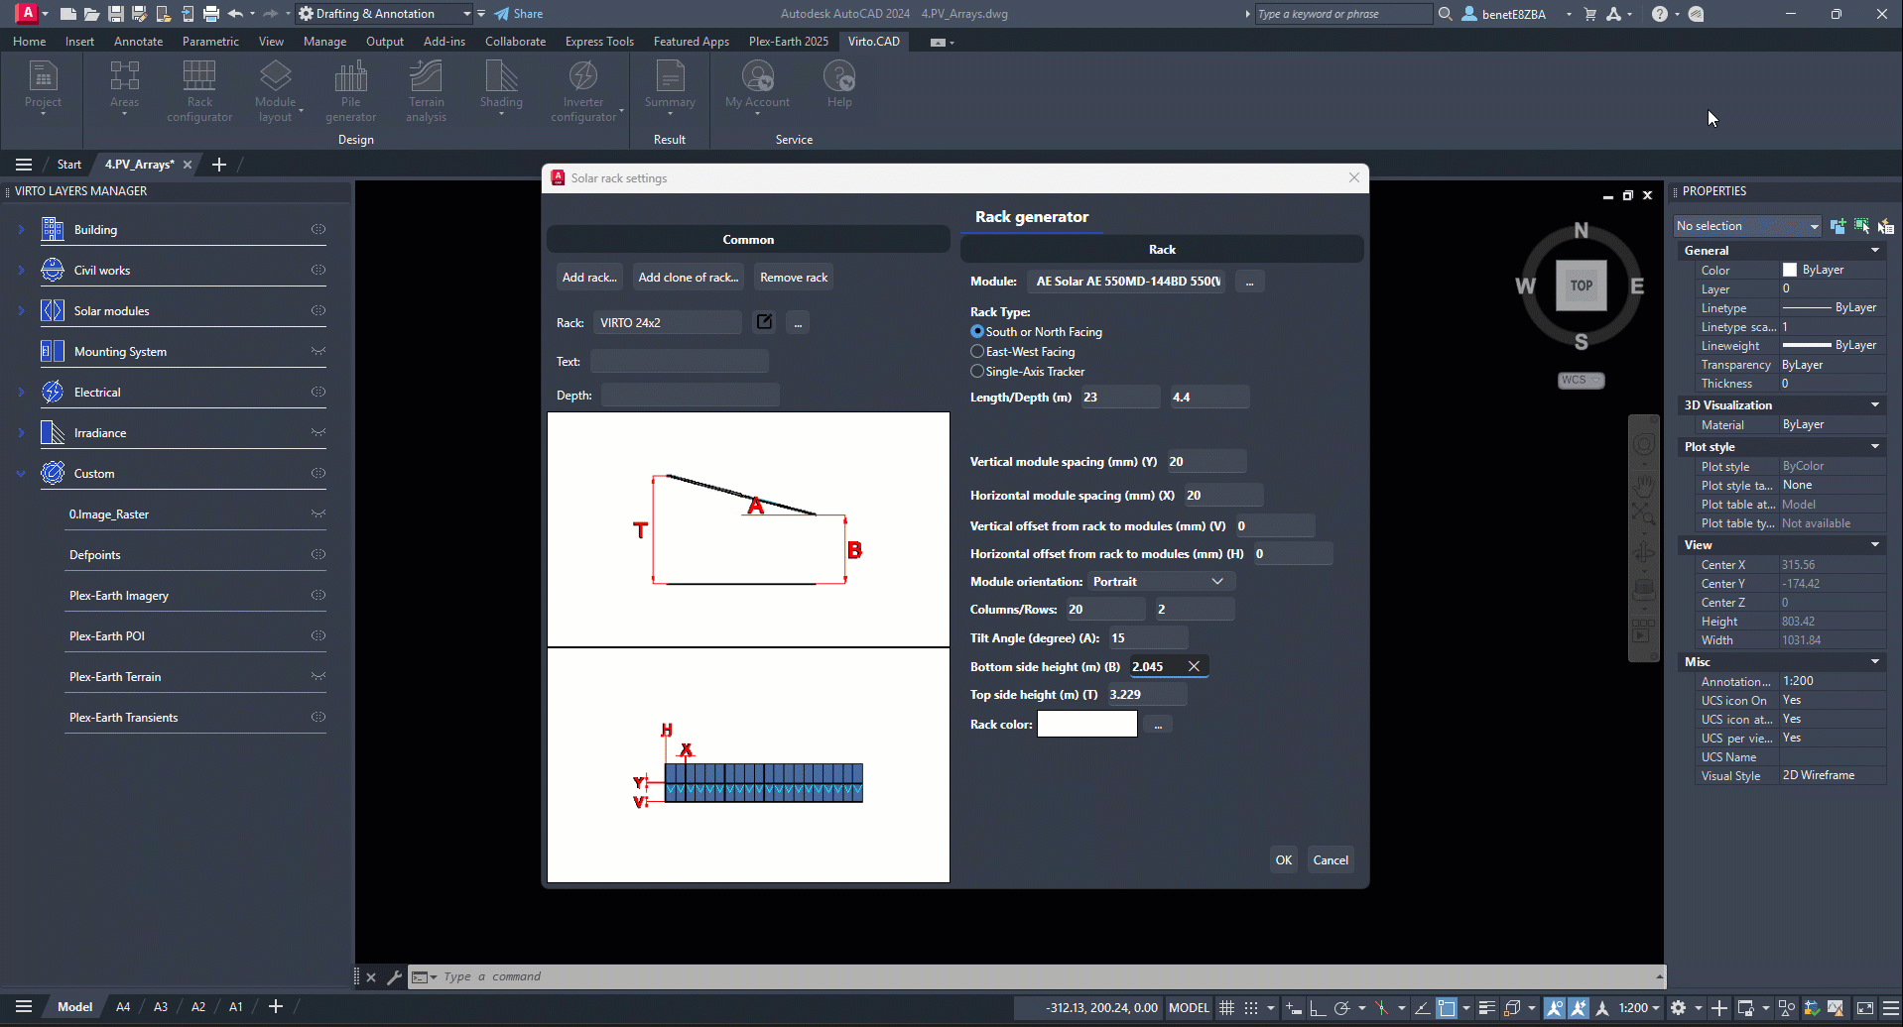The width and height of the screenshot is (1903, 1027).
Task: Select East-West Facing rack type
Action: 977,351
